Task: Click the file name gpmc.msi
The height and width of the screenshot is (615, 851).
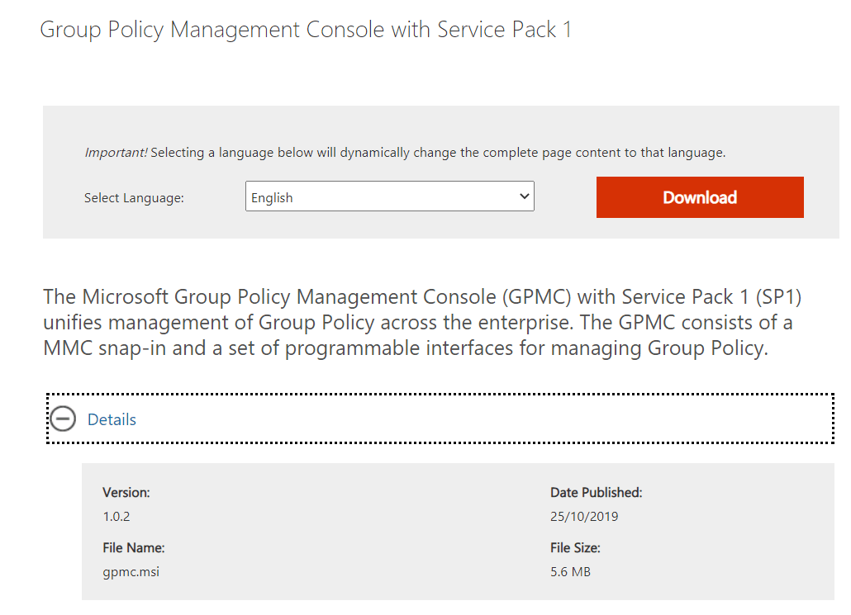Action: click(131, 572)
